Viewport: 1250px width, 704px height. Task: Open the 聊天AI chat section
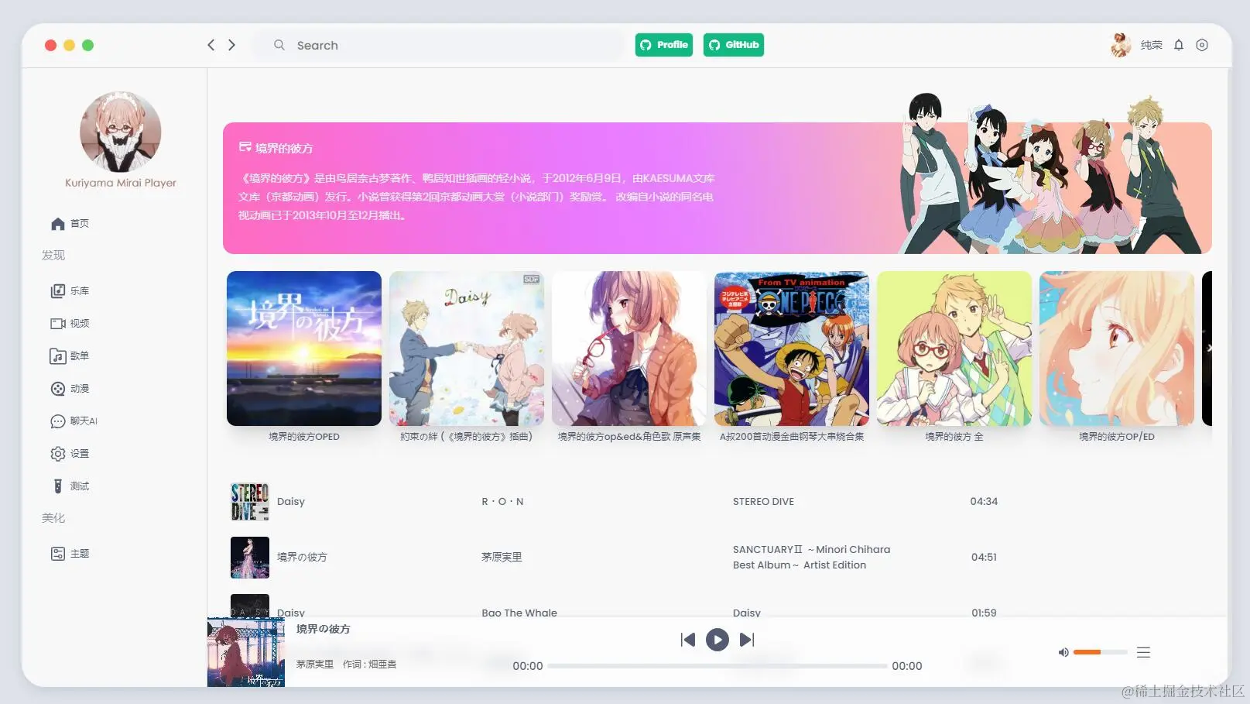pos(81,421)
